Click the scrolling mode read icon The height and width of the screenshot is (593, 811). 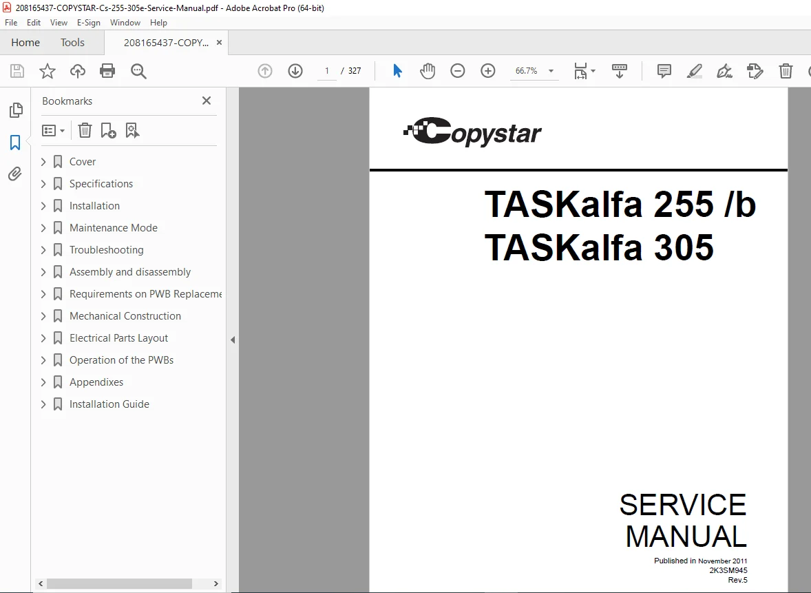pos(619,71)
